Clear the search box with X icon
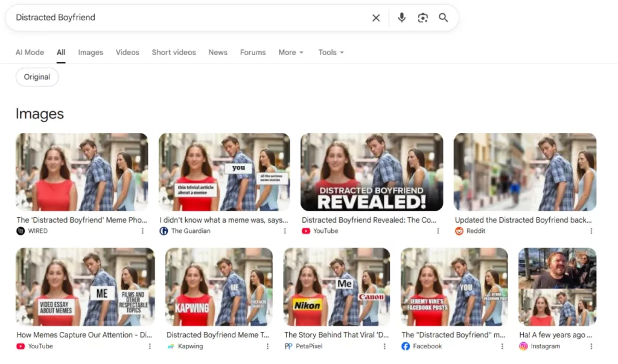This screenshot has height=364, width=618. coord(376,18)
